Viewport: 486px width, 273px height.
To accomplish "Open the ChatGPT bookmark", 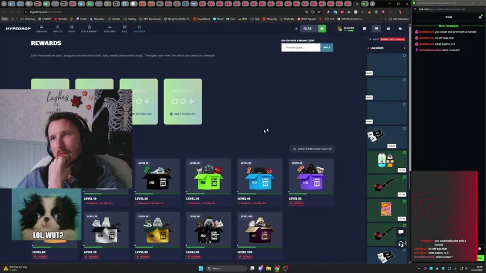I will [44, 19].
